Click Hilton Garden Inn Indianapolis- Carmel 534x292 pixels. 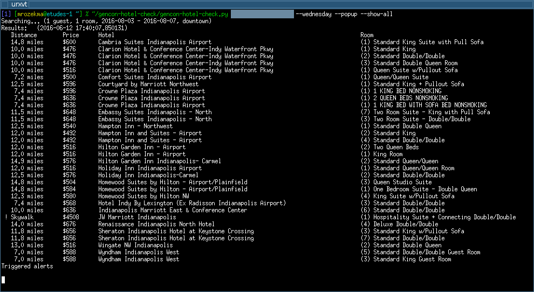(160, 161)
